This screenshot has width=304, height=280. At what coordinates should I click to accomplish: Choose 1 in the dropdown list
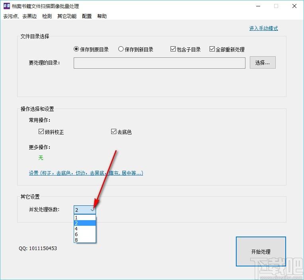[x=85, y=217]
